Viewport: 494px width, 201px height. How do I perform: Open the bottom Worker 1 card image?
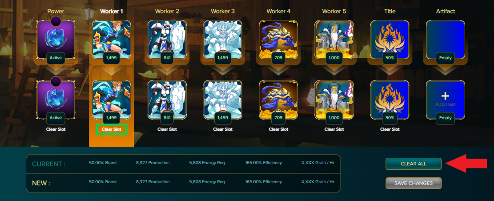(111, 100)
